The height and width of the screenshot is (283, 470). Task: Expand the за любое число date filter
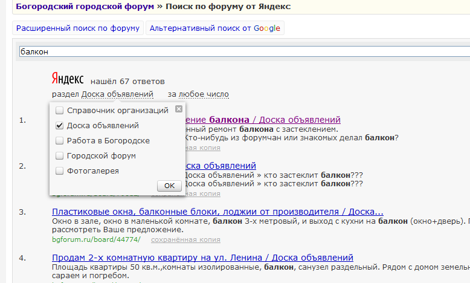point(198,94)
